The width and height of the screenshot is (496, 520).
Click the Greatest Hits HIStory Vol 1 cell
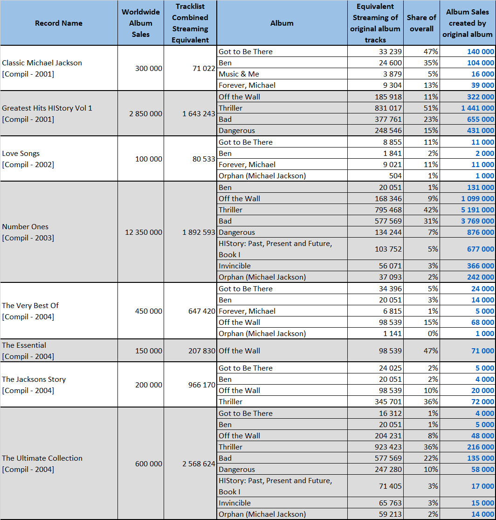[x=59, y=113]
